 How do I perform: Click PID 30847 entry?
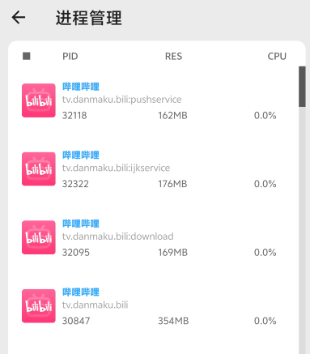pyautogui.click(x=76, y=321)
